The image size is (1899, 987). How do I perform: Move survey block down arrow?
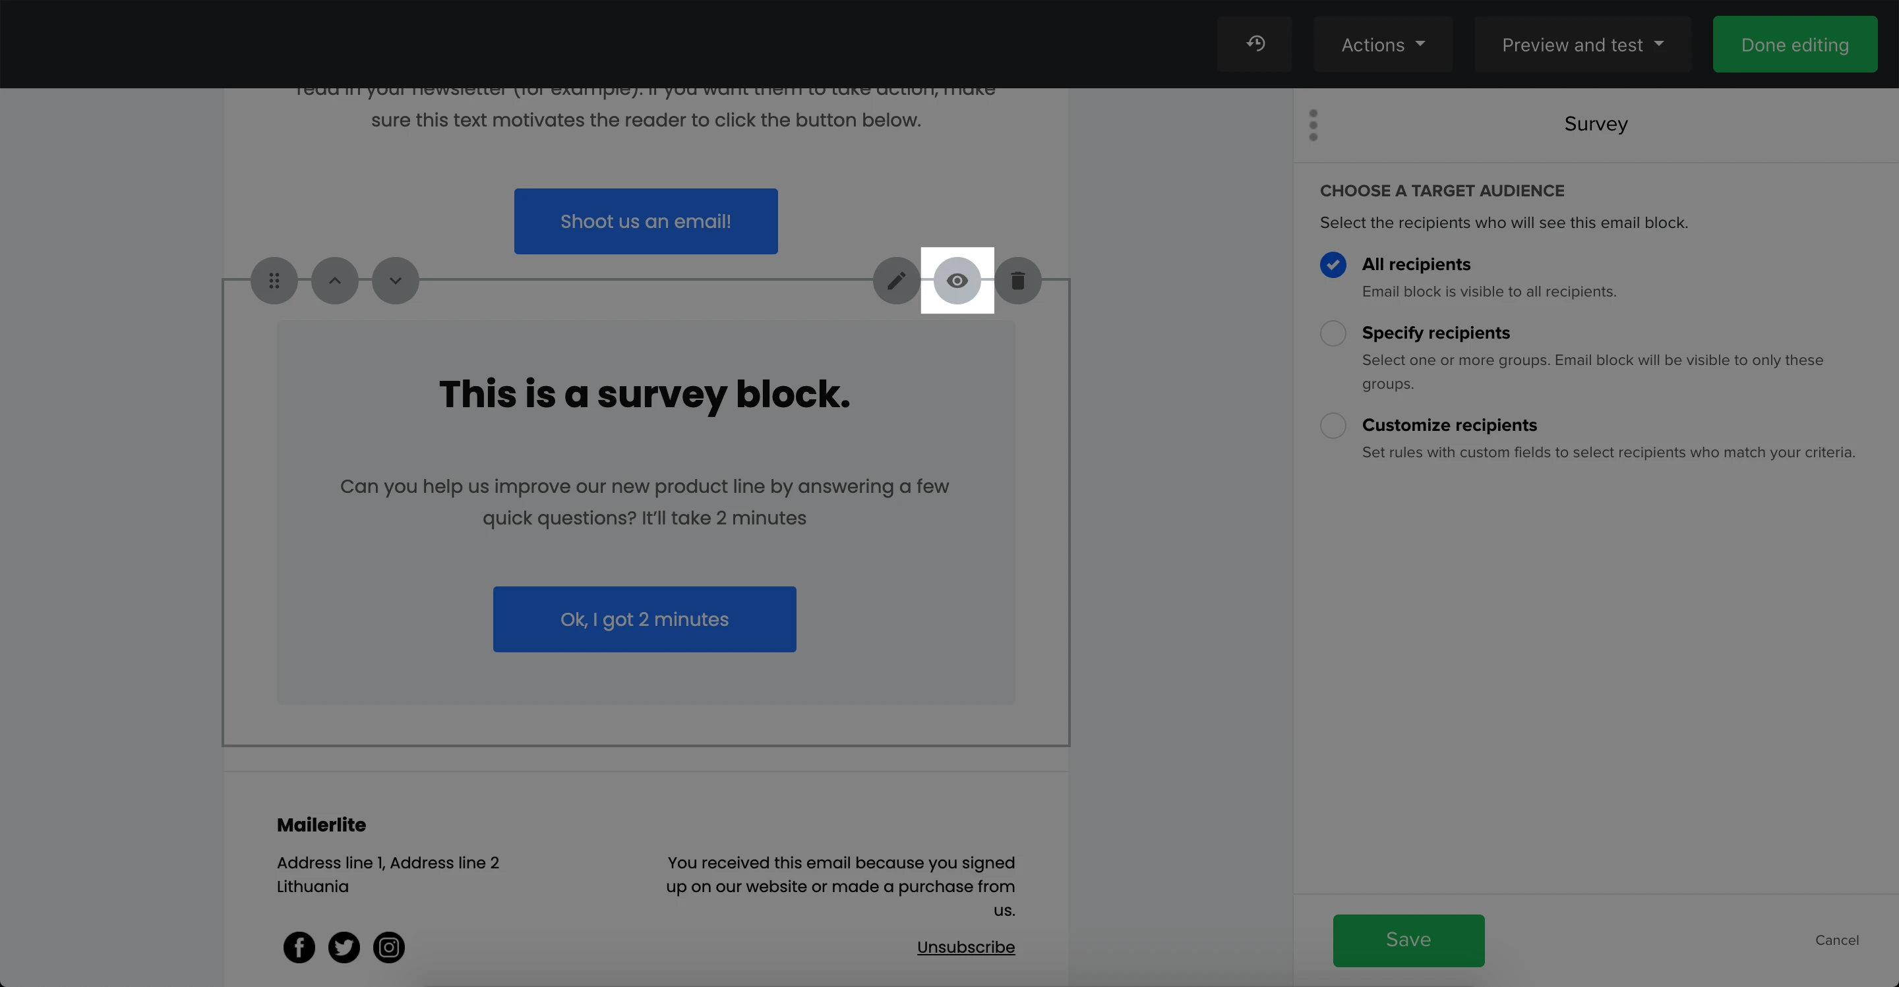[x=395, y=281]
